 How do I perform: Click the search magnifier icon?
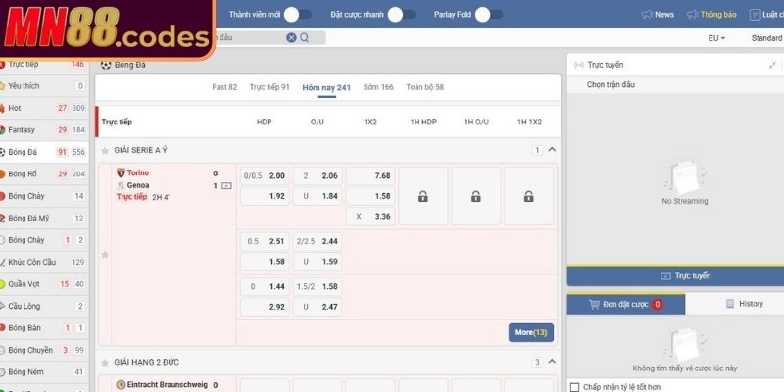click(305, 37)
